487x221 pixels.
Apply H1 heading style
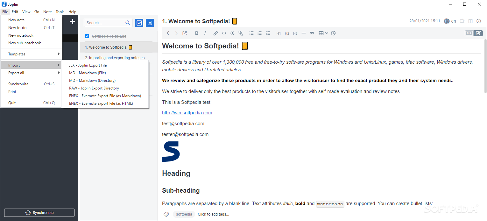pos(279,33)
